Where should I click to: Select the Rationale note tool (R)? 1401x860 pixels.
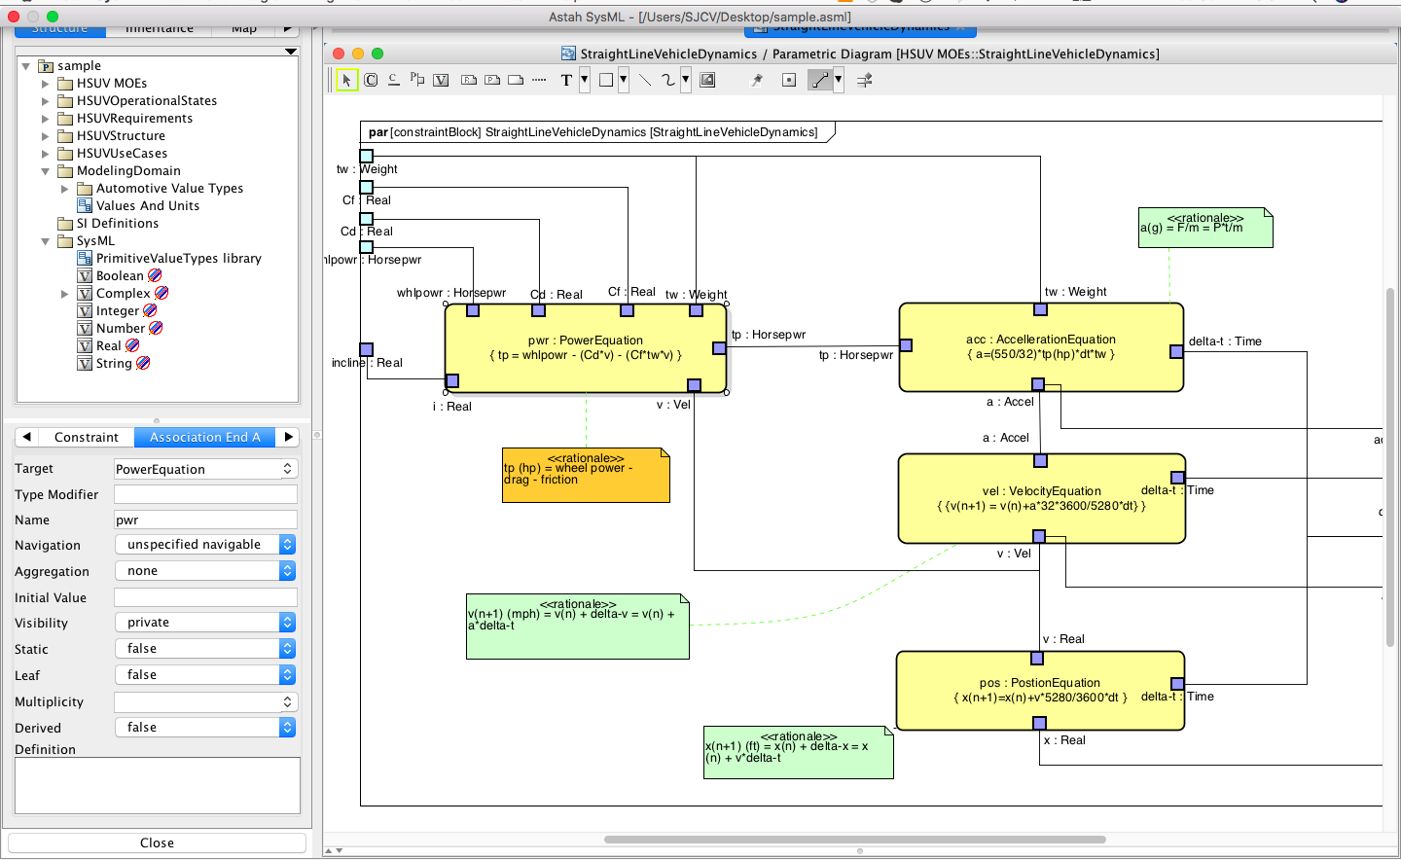pos(469,80)
